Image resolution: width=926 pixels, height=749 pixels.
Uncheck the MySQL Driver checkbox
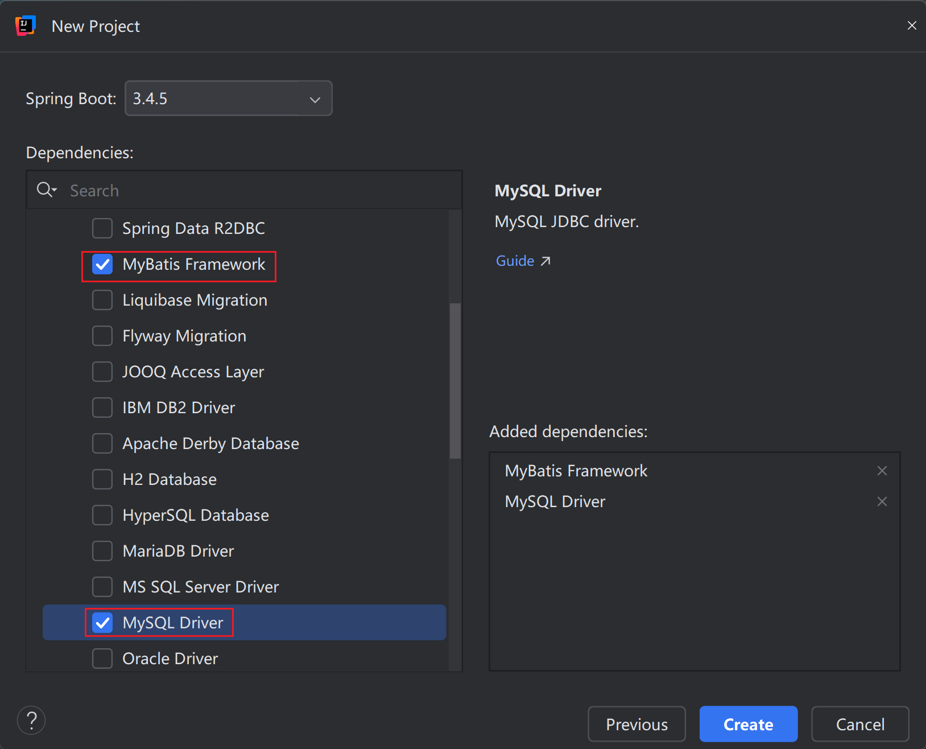click(x=102, y=623)
